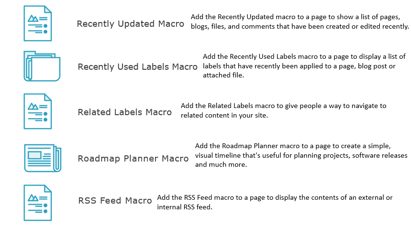
Task: Click the Roadmap Planner newspaper icon
Action: (43, 158)
